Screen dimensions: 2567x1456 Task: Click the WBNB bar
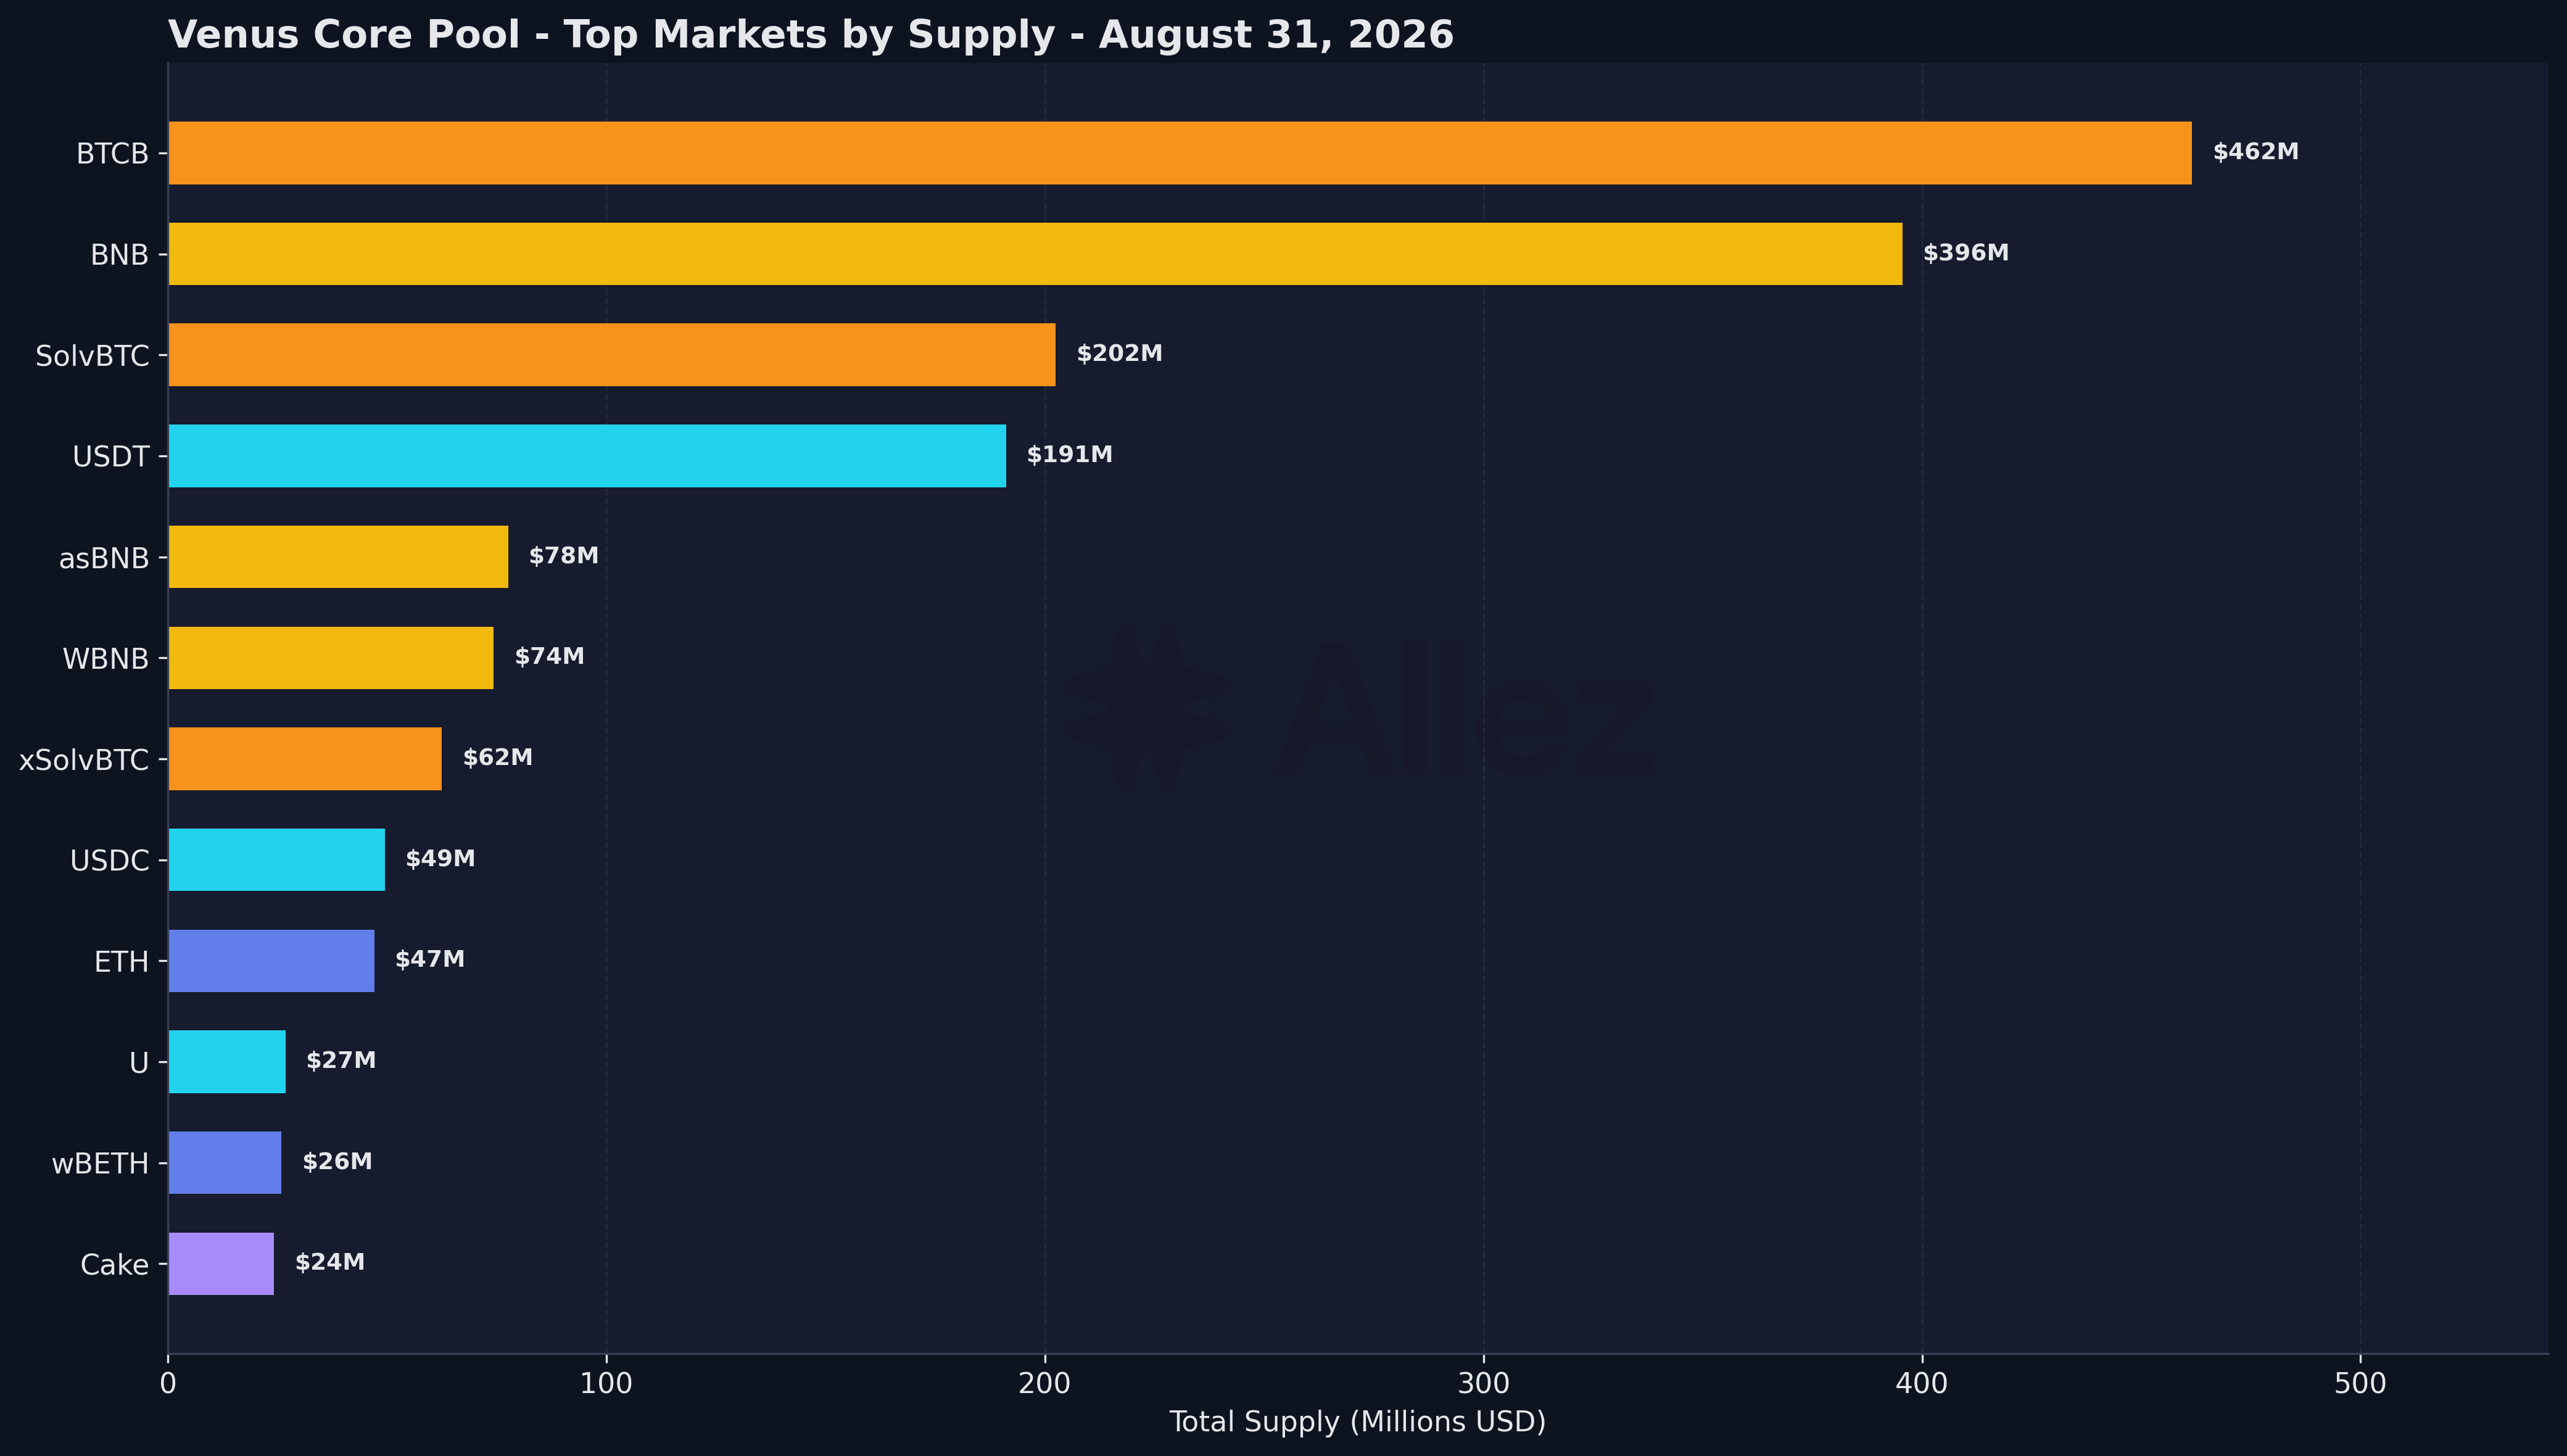(x=331, y=658)
